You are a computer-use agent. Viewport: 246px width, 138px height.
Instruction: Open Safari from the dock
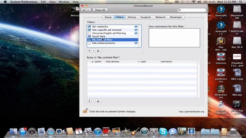tap(51, 131)
